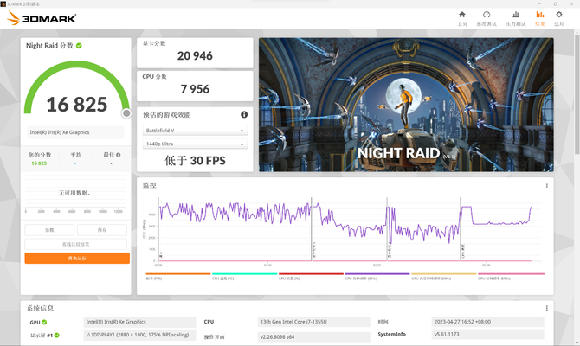Viewport: 580px width, 346px height.
Task: Open the Battlefield V game dropdown
Action: pyautogui.click(x=195, y=131)
